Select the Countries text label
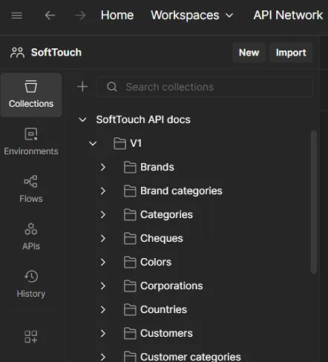The width and height of the screenshot is (328, 362). [x=163, y=309]
